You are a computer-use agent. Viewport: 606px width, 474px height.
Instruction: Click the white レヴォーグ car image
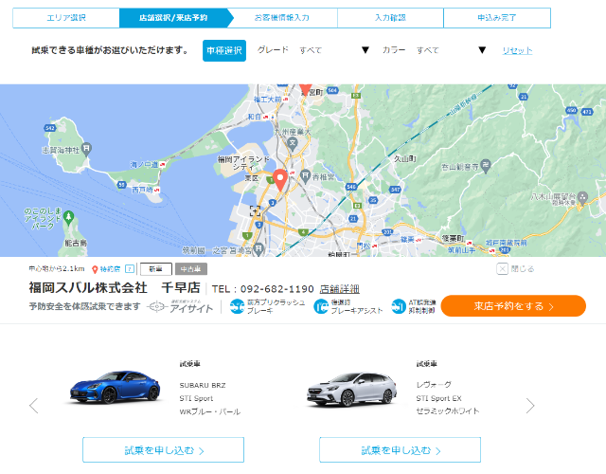click(351, 390)
